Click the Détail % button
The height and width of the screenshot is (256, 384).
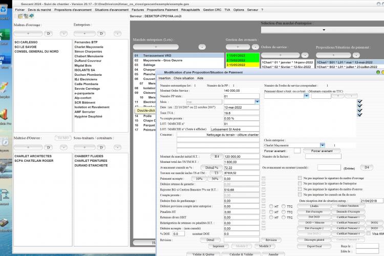tap(211, 167)
